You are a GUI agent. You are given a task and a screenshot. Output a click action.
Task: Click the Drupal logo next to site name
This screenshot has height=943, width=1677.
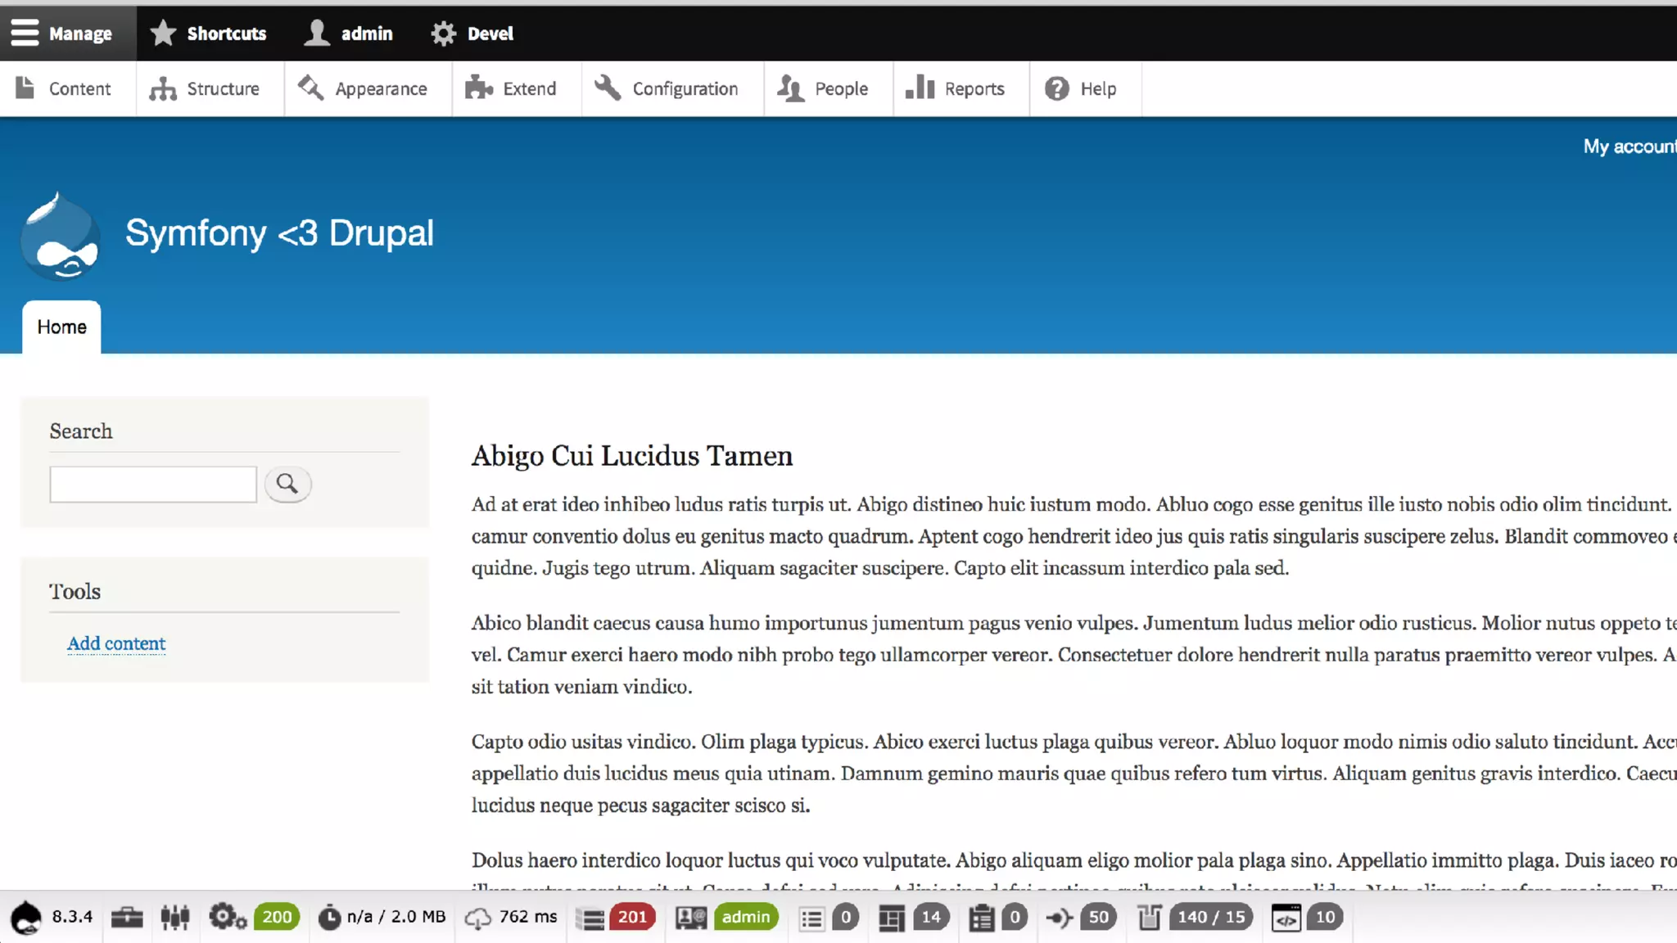tap(60, 237)
